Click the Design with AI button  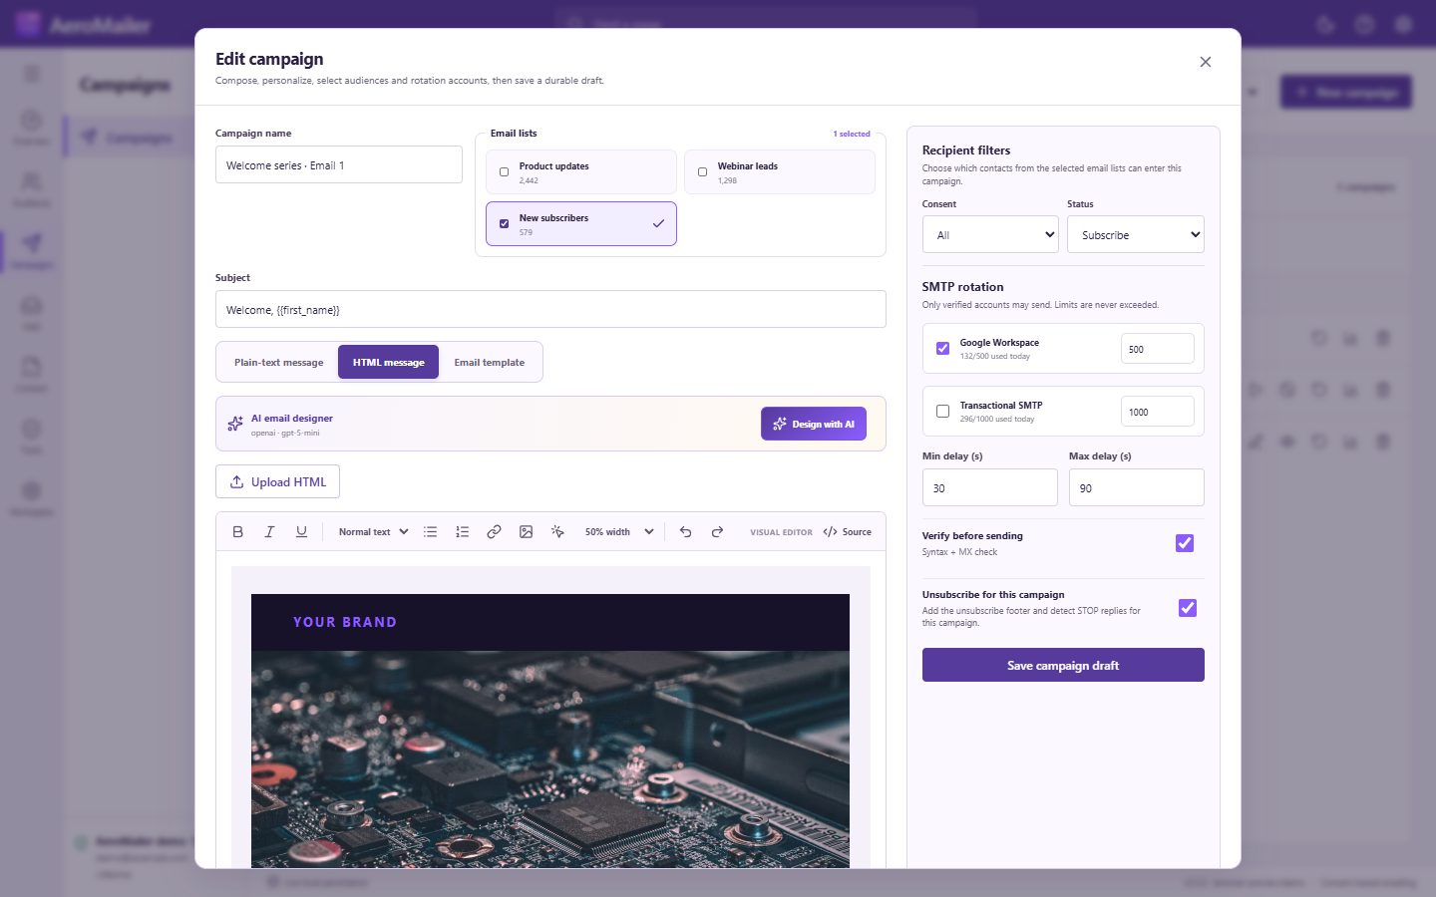click(x=814, y=424)
